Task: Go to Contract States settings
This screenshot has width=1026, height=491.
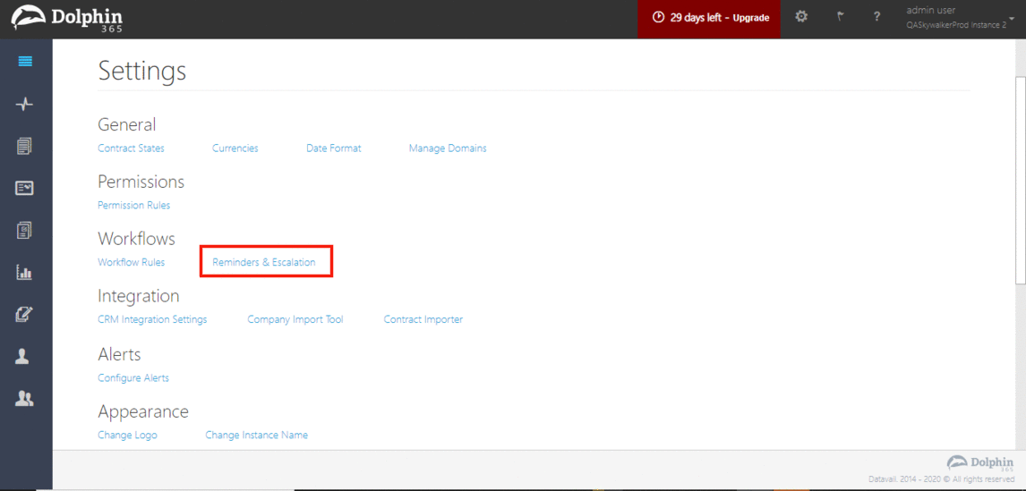Action: click(131, 148)
